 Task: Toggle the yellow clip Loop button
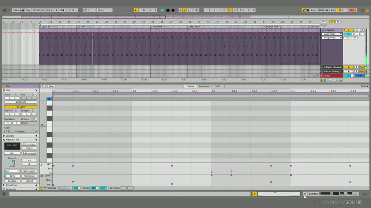[x=21, y=106]
